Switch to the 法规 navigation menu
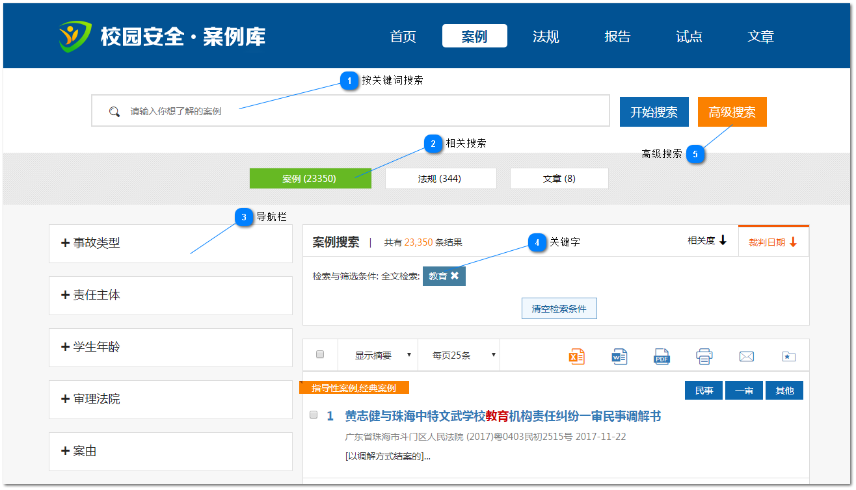The width and height of the screenshot is (856, 490). pos(546,36)
